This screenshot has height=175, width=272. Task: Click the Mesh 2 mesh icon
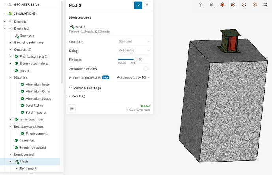coord(72,27)
